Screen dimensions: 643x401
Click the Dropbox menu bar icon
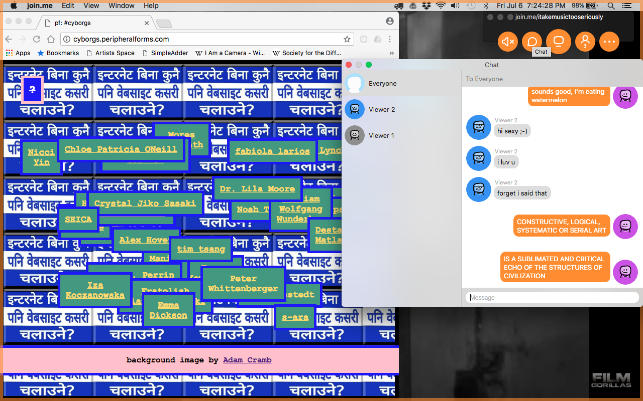(x=425, y=6)
